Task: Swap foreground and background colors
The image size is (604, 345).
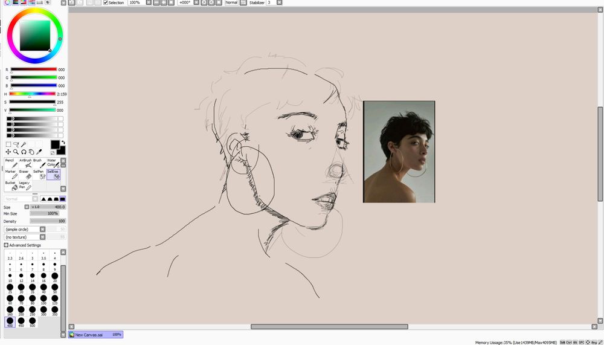Action: [x=63, y=143]
